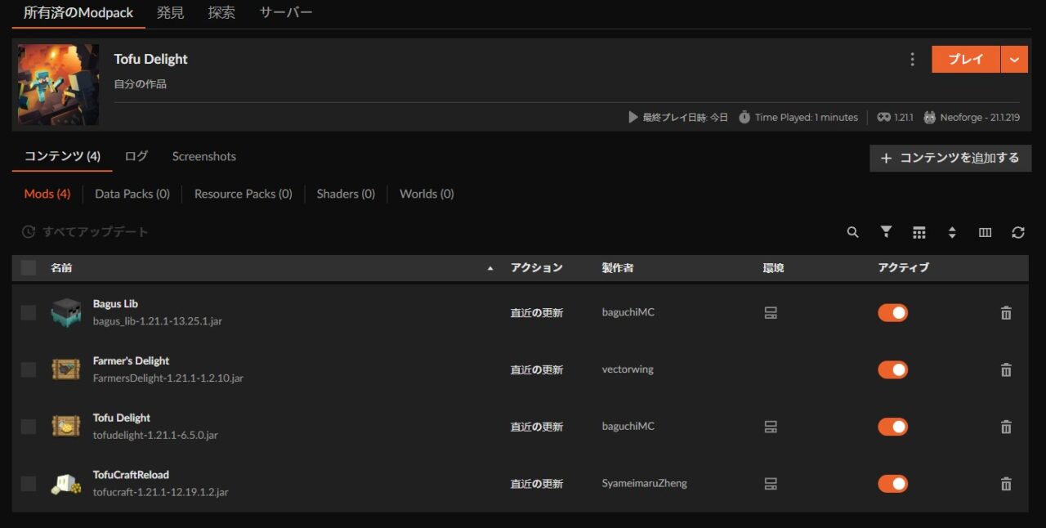
Task: Click the environment icon for TofuCraftReload
Action: click(771, 483)
